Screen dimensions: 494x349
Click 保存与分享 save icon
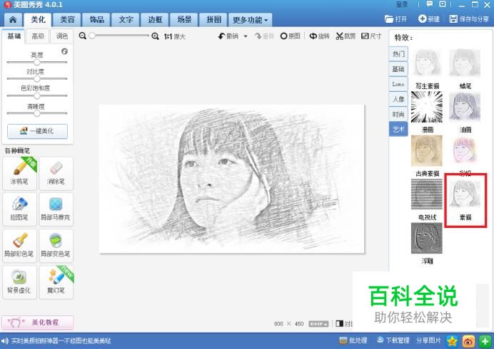pyautogui.click(x=453, y=19)
